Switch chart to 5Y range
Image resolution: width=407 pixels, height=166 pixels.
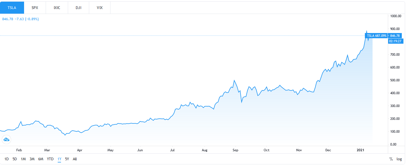(x=67, y=159)
